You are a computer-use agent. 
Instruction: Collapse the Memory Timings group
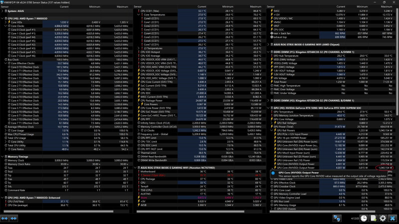coord(2,157)
